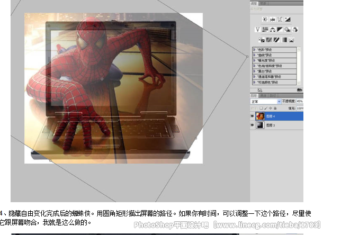Click the icon at adjustments panel bottom left
Screen dimensions: 350x235
pos(260,90)
